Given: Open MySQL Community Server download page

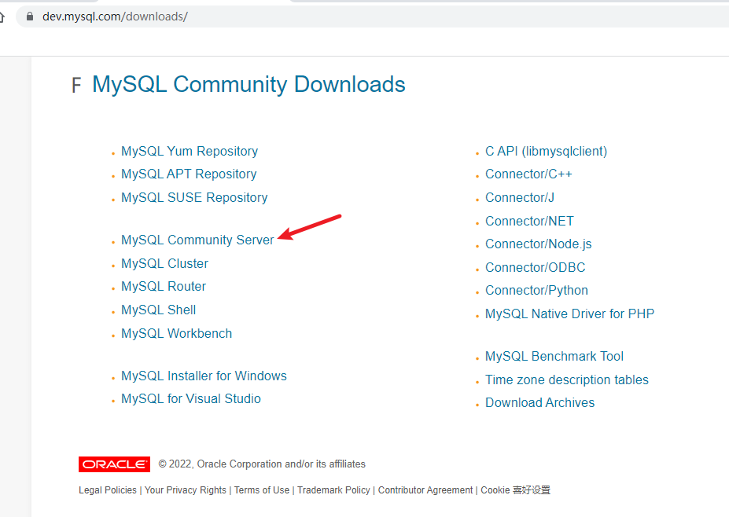Looking at the screenshot, I should tap(197, 240).
